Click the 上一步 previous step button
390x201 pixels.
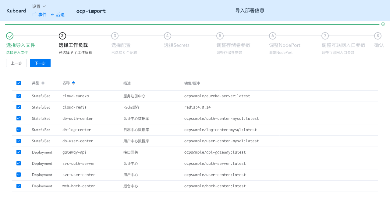tap(16, 63)
